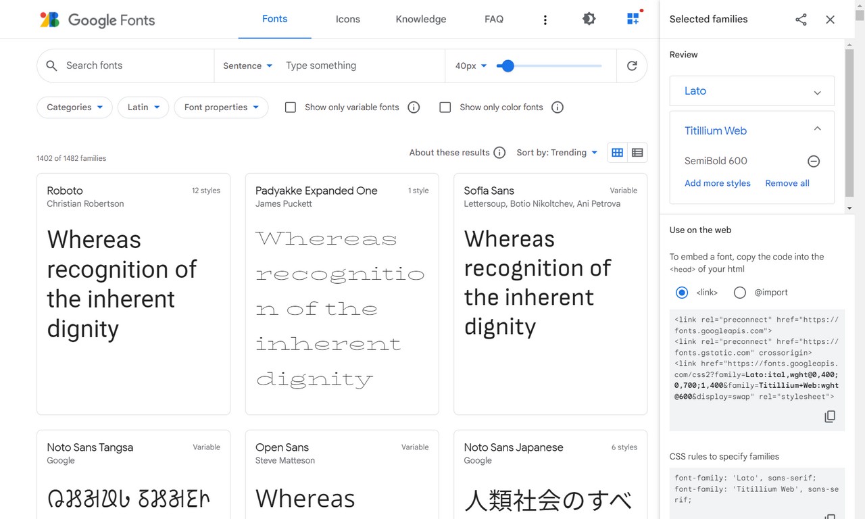Screen dimensions: 865x519
Task: Select the <link> embed option
Action: tap(682, 293)
